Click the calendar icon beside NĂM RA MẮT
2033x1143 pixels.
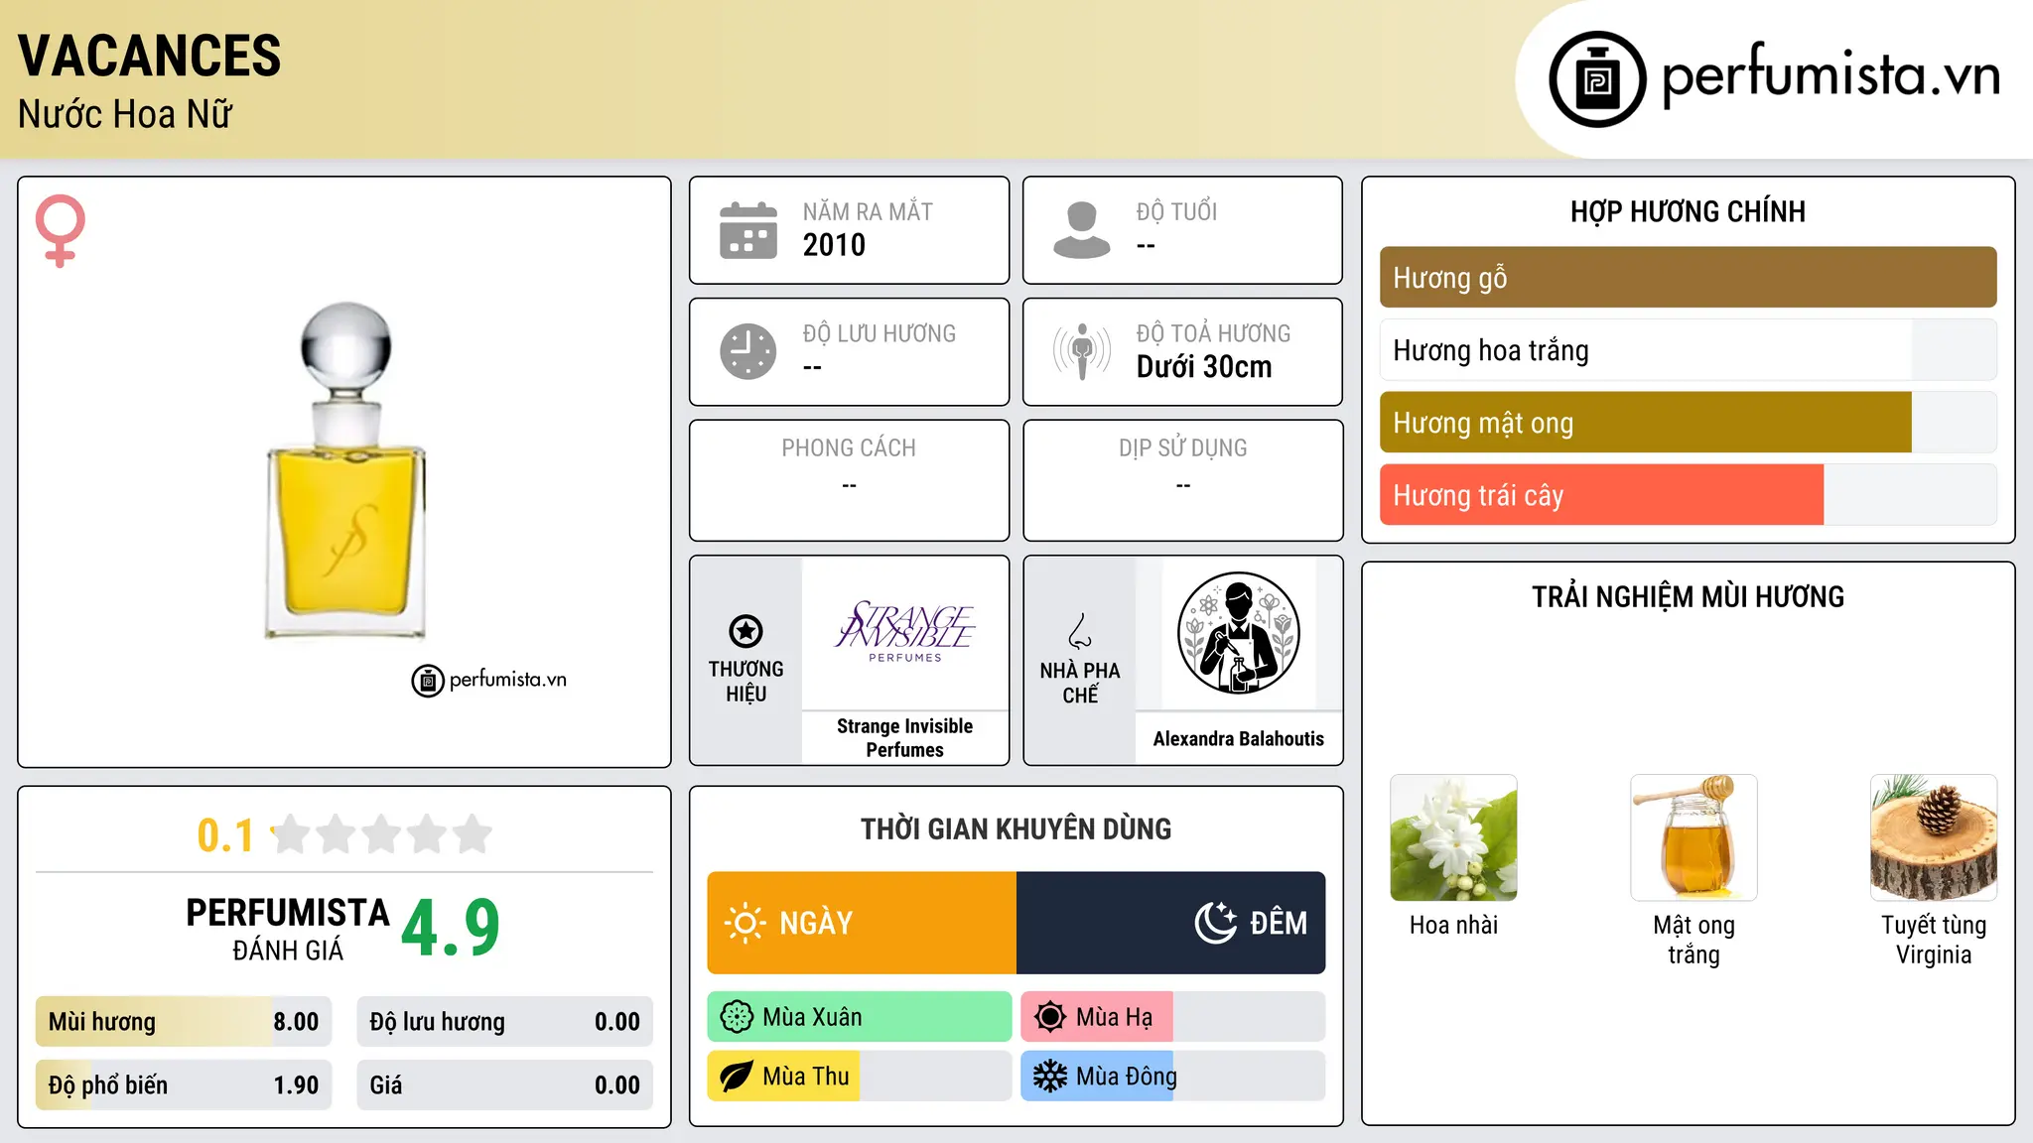coord(748,230)
